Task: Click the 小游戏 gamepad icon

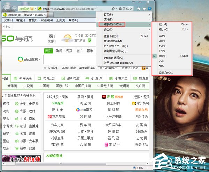Action: click(x=87, y=78)
